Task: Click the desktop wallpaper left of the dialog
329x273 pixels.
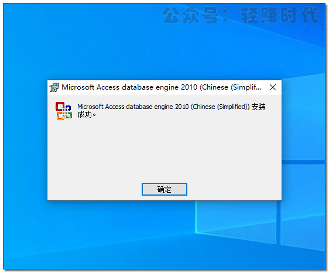Action: pyautogui.click(x=25, y=140)
